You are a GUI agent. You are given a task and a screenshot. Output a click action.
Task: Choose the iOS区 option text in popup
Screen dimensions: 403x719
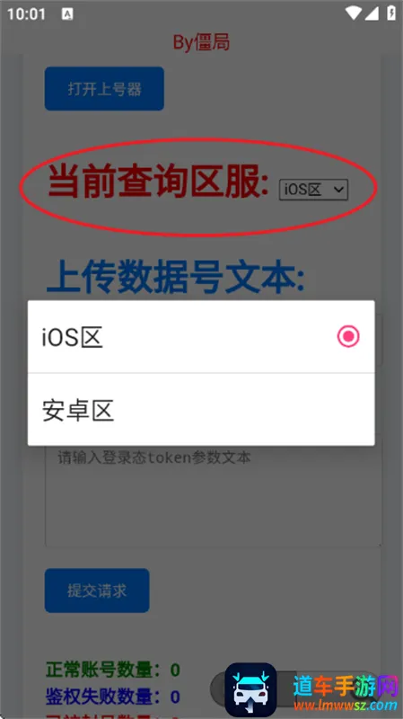tap(73, 338)
